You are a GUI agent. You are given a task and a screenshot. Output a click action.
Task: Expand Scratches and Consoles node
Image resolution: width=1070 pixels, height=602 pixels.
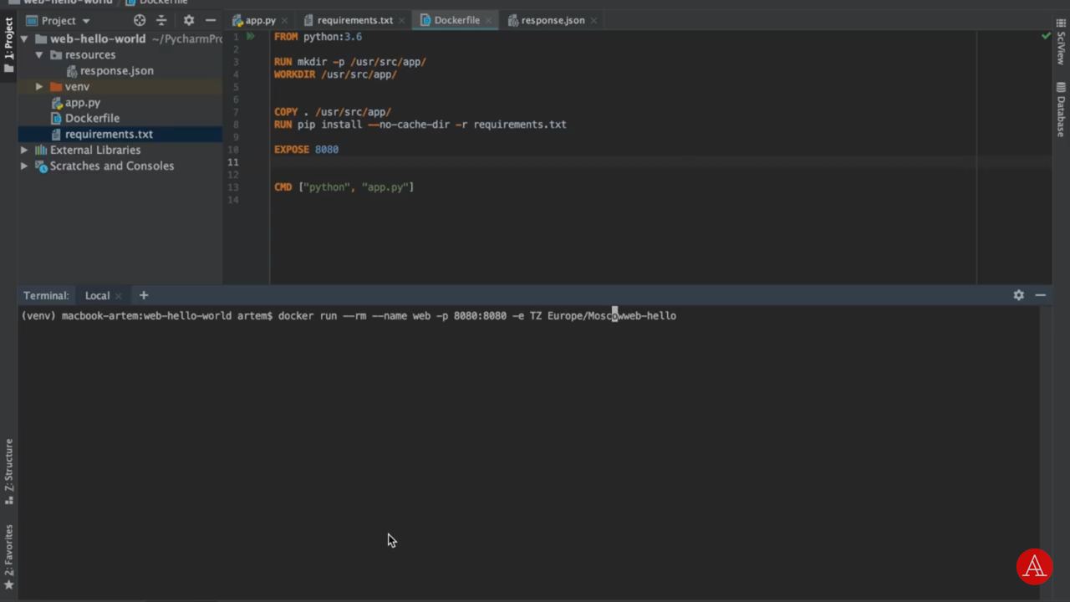(x=24, y=166)
